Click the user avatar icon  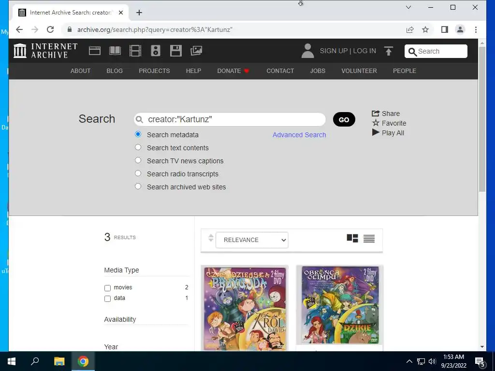pos(307,51)
